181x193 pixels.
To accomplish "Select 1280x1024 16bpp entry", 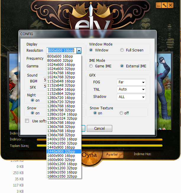I will [64, 114].
